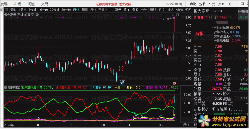Open the 发现 menu
The height and width of the screenshot is (129, 250).
(x=4, y=4)
